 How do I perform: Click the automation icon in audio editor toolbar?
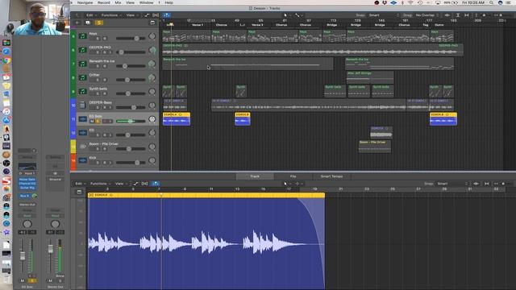click(135, 184)
